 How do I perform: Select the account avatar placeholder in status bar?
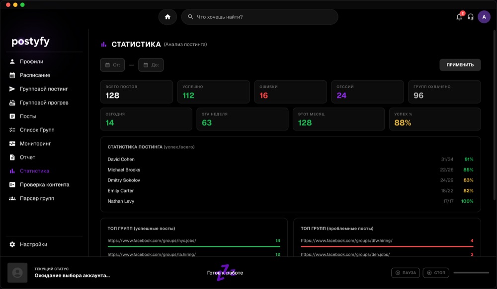(17, 273)
